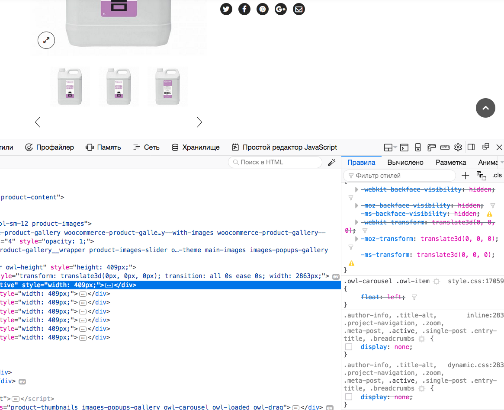Click the ev badge on the transform row

pos(336,277)
